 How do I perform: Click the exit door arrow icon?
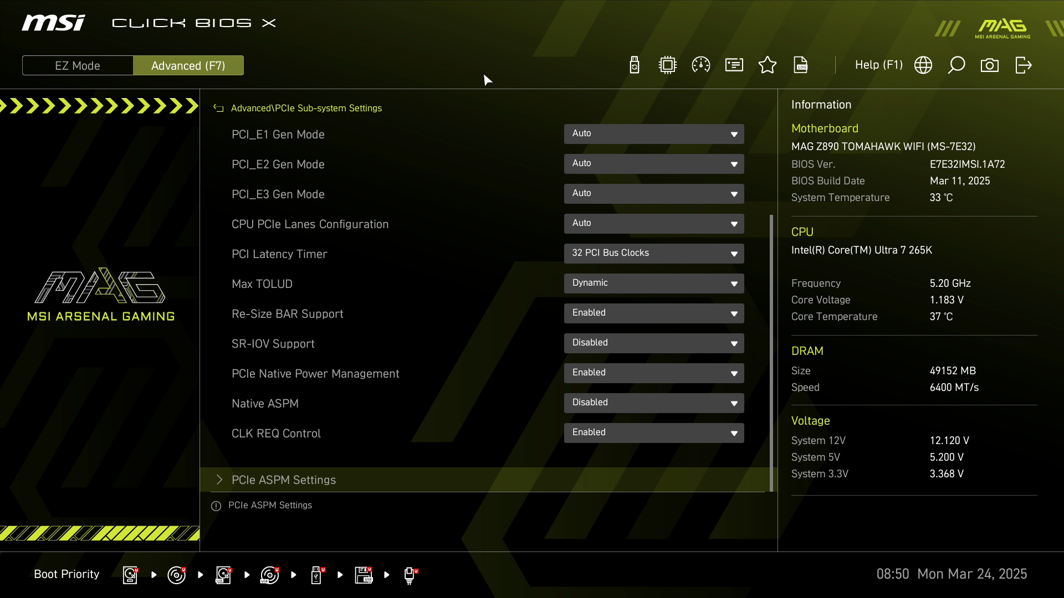click(1024, 65)
